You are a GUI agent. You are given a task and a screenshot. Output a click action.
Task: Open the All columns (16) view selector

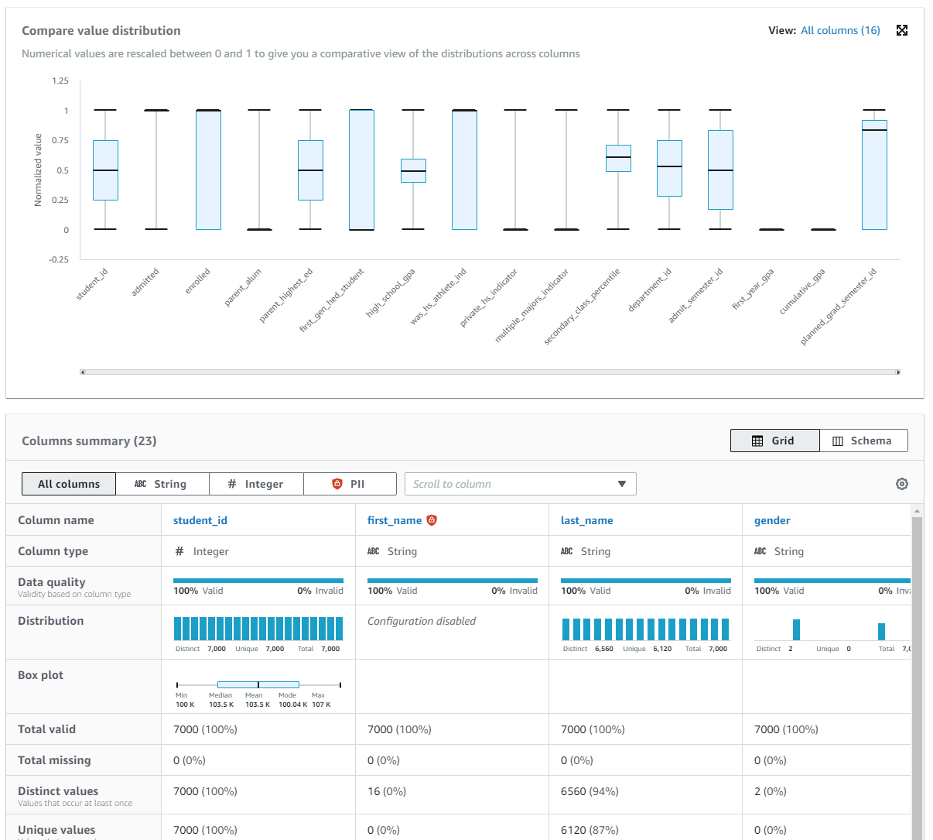(x=840, y=30)
